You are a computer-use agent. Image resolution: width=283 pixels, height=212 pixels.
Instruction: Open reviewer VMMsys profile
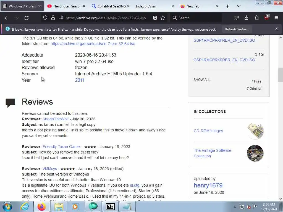tap(50, 169)
